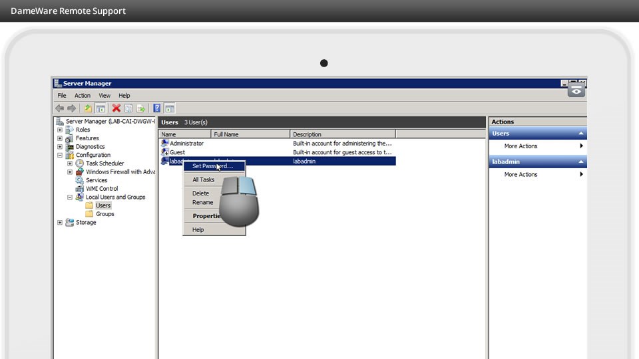Image resolution: width=639 pixels, height=359 pixels.
Task: Open the View menu
Action: 105,96
